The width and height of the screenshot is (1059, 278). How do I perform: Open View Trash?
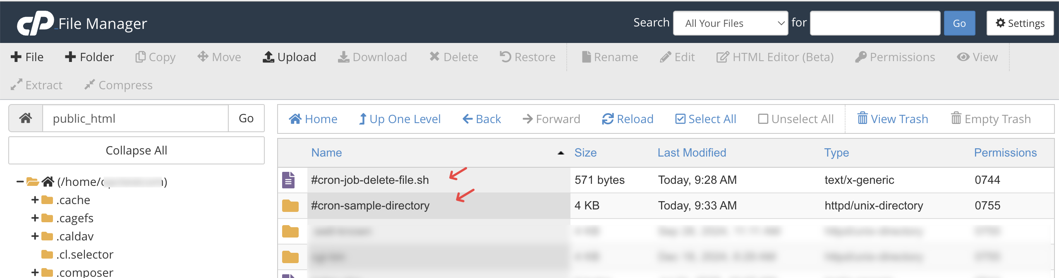point(893,119)
